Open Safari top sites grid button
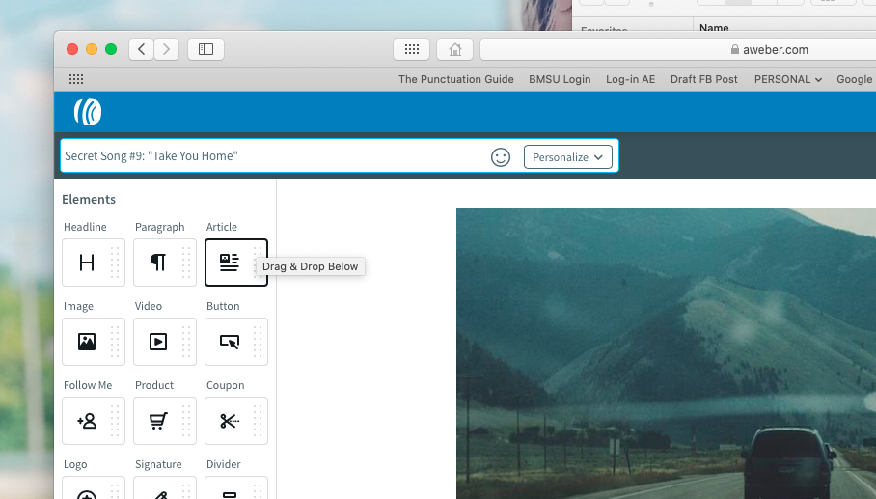The image size is (876, 499). tap(412, 49)
